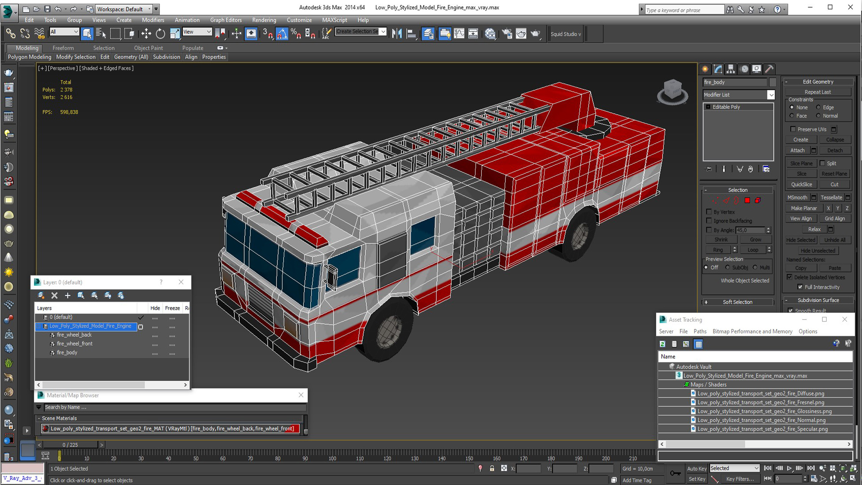Click the Grow selection button
The height and width of the screenshot is (485, 862).
[x=755, y=240]
